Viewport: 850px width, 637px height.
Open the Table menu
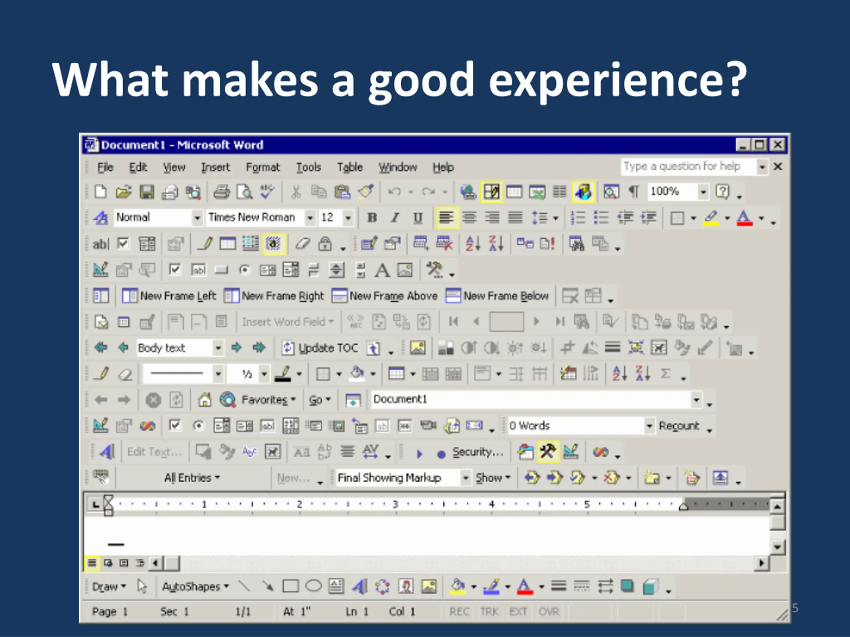[350, 168]
